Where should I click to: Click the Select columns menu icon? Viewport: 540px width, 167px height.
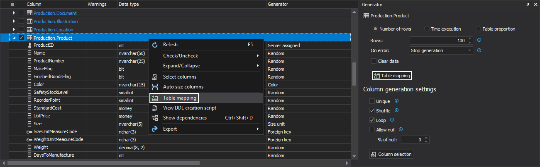155,77
